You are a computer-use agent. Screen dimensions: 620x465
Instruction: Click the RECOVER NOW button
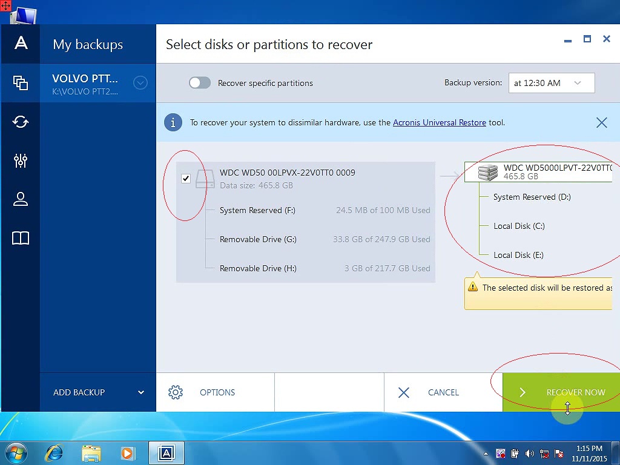point(561,392)
